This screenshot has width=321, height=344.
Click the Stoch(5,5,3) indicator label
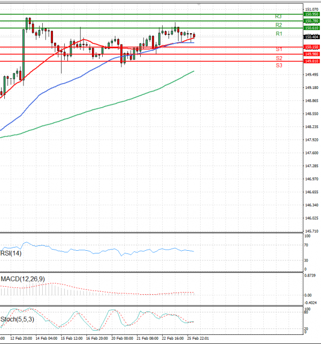click(17, 319)
